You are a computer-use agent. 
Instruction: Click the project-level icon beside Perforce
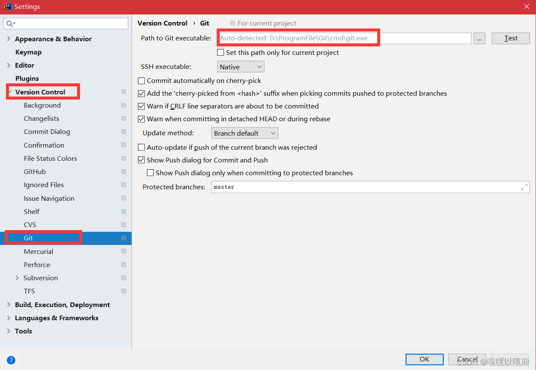click(123, 265)
